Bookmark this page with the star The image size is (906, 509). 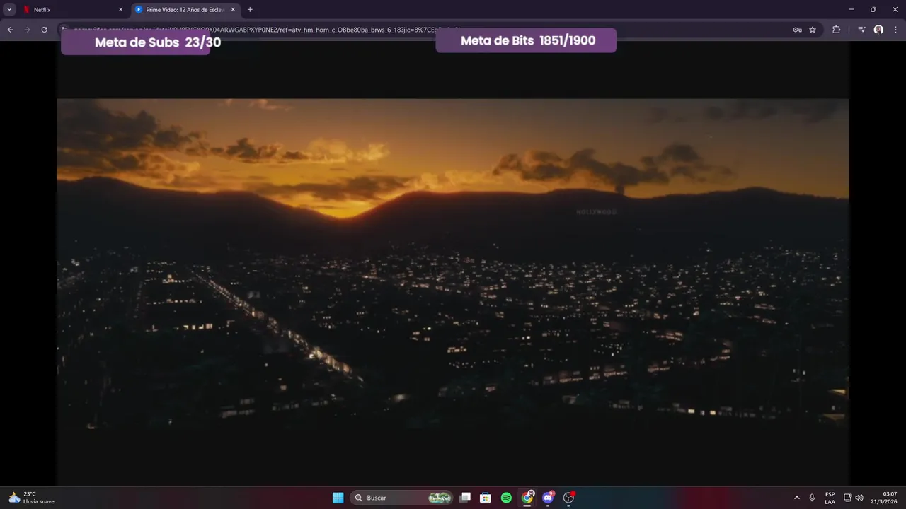coord(813,30)
